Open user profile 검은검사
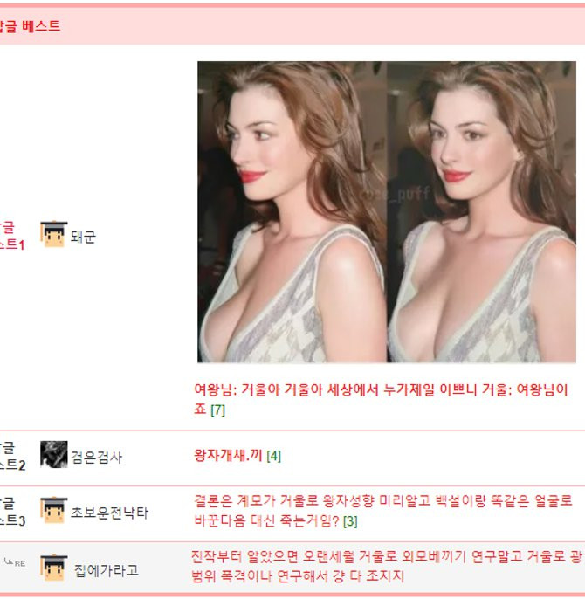The height and width of the screenshot is (599, 585). 96,457
